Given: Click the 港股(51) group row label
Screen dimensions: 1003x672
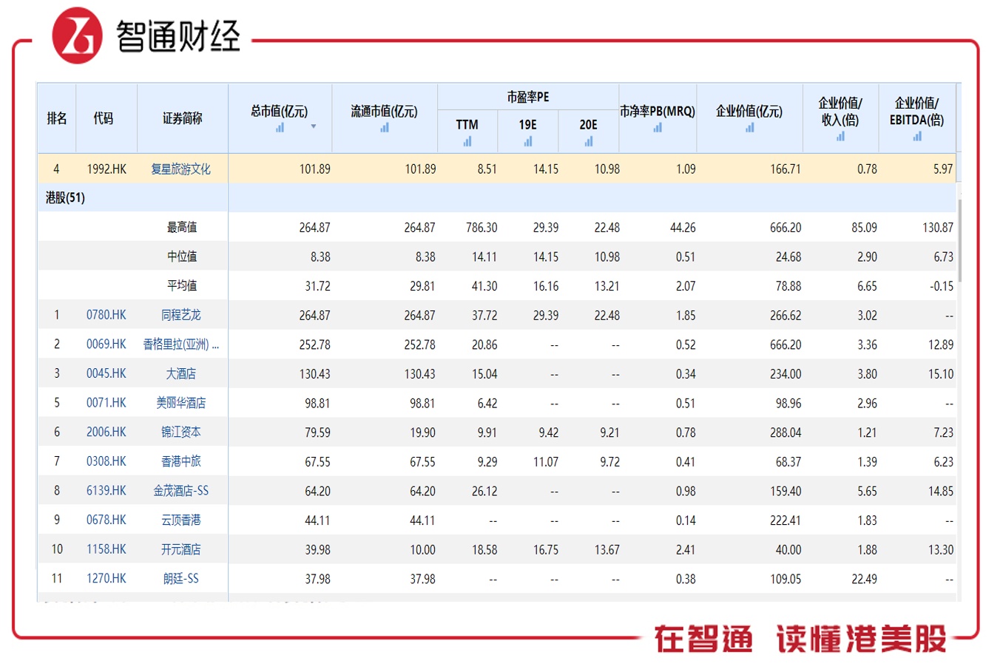Looking at the screenshot, I should point(65,198).
